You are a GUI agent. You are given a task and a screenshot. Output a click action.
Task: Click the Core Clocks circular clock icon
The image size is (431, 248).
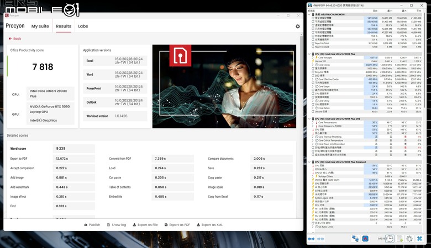(x=317, y=65)
